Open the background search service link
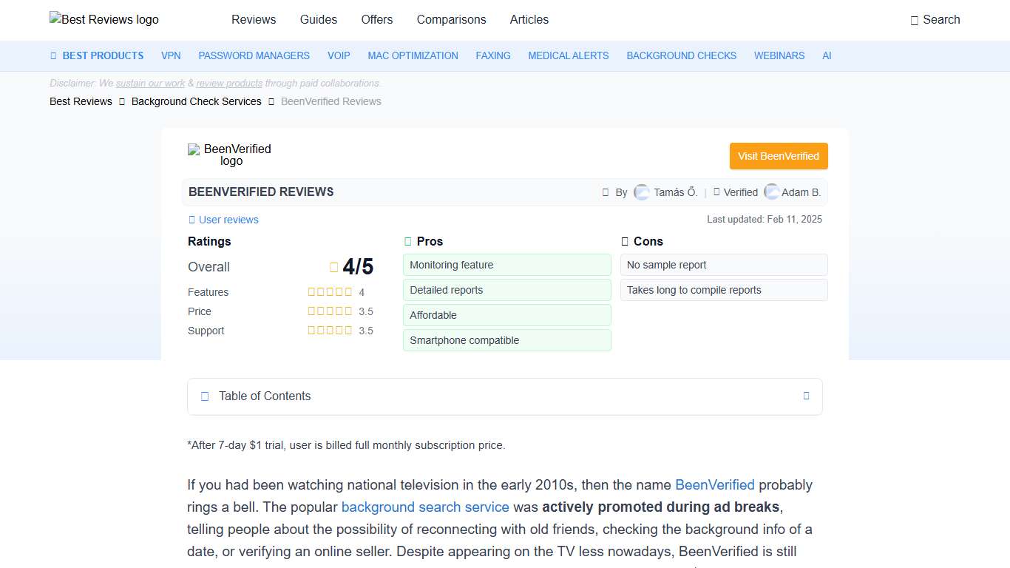 (424, 507)
